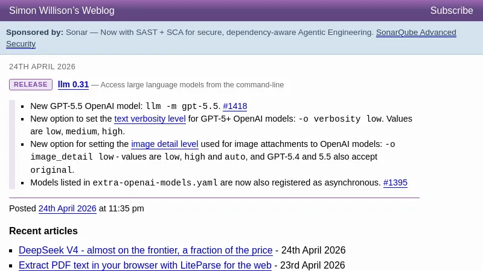Click the extra-openai-models.yaml code text
Screen dimensions: 483x271
click(155, 182)
